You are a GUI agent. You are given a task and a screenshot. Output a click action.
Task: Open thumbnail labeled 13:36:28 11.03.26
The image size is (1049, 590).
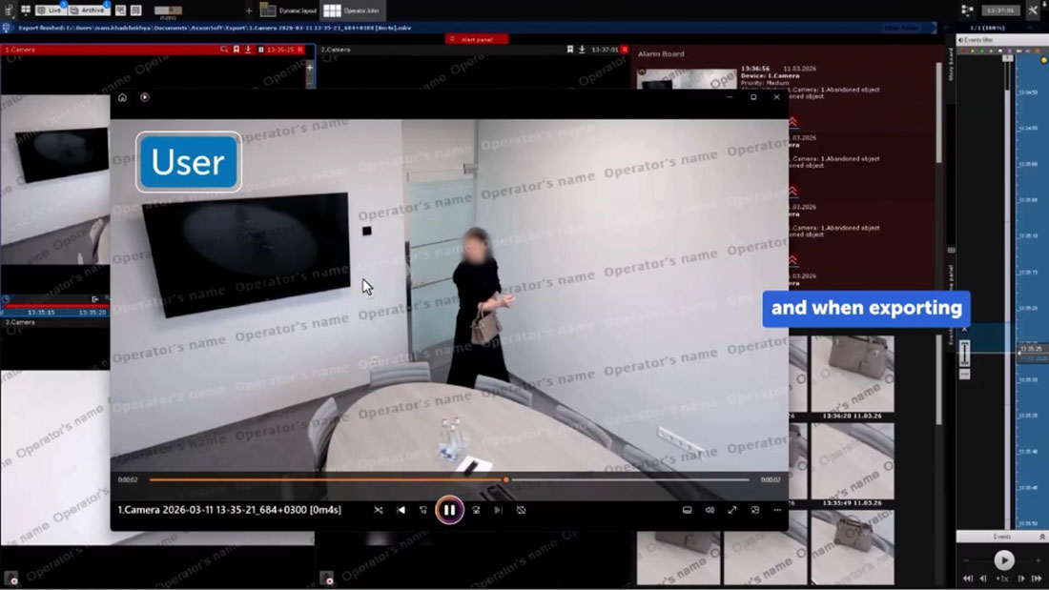853,374
